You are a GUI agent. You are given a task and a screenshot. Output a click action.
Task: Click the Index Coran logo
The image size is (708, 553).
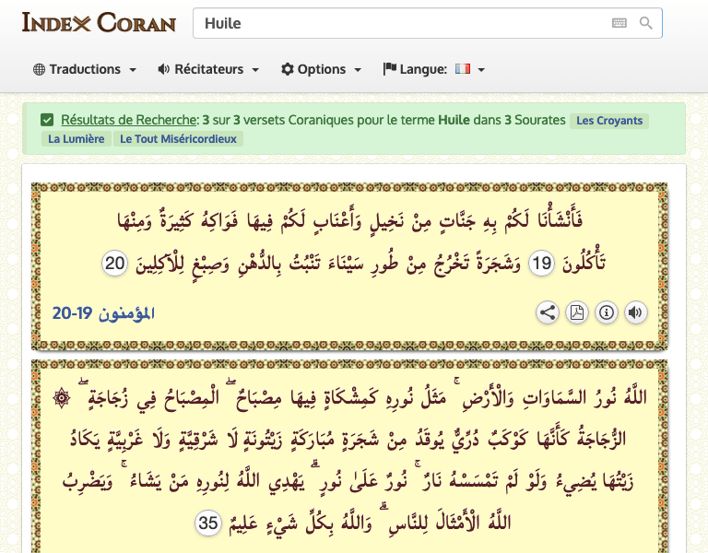coord(99,22)
